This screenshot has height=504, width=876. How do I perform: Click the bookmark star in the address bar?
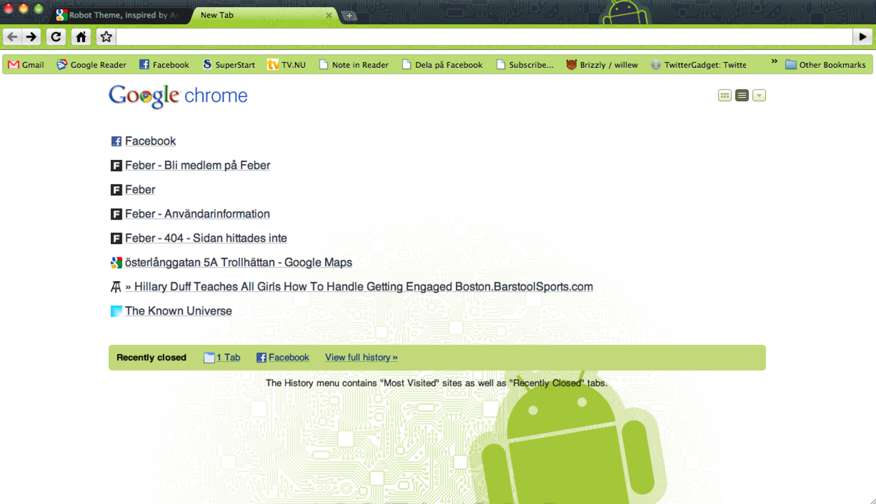click(x=106, y=37)
